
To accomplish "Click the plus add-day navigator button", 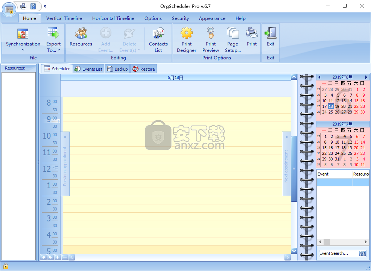I will click(58, 257).
